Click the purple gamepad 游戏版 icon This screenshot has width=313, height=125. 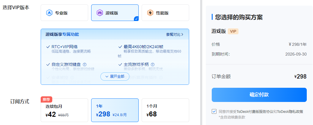point(99,13)
